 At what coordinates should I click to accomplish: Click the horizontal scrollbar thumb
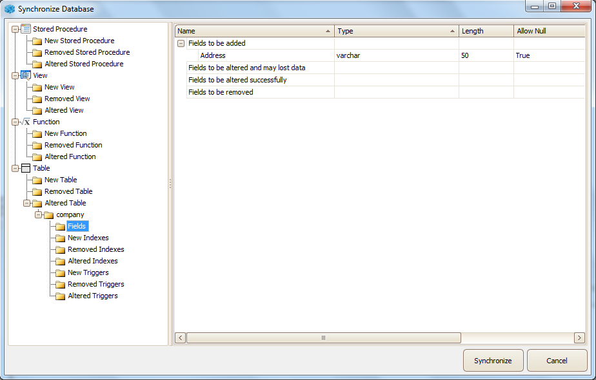coord(323,338)
